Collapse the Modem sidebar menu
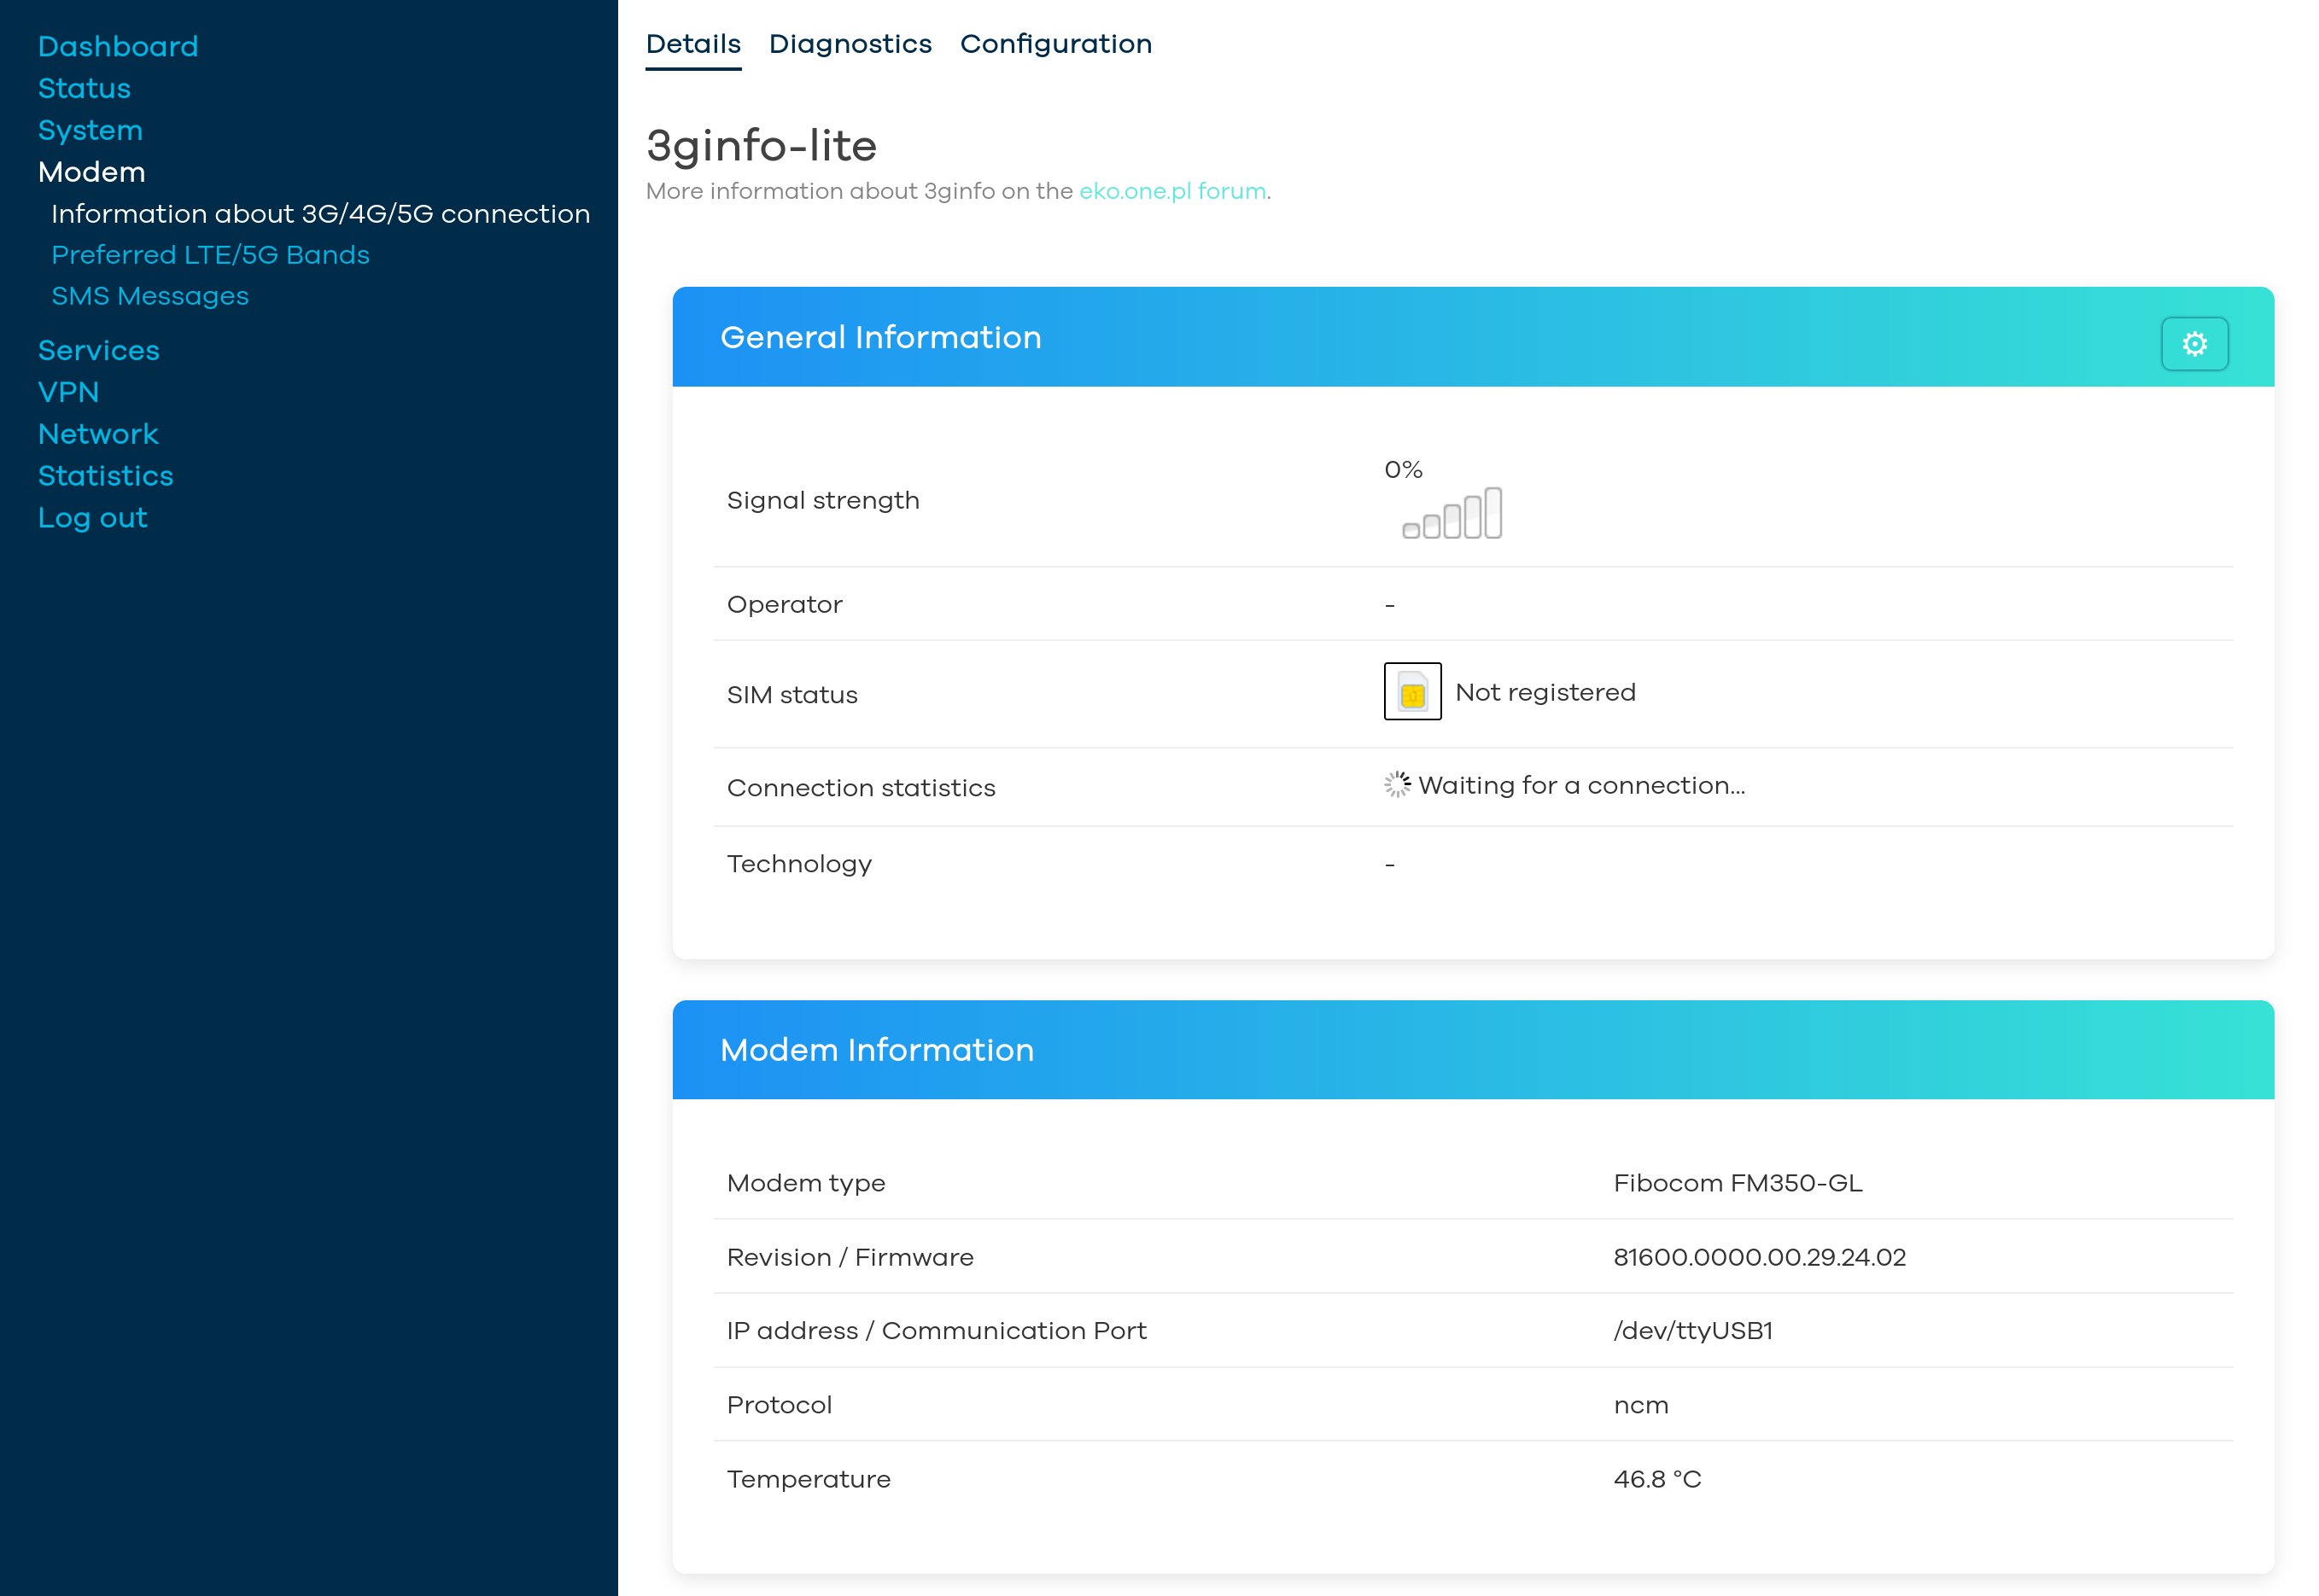The height and width of the screenshot is (1596, 2319). coord(91,172)
